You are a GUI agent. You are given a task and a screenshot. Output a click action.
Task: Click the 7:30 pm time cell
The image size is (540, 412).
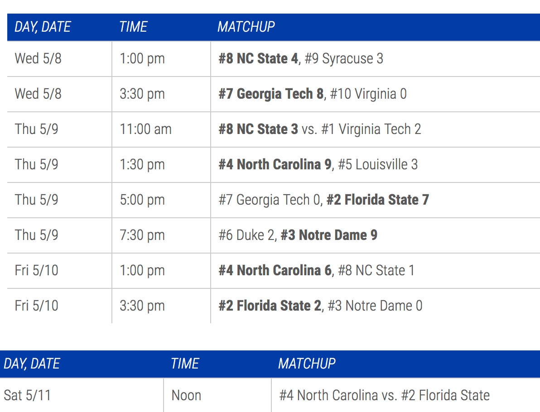[142, 235]
